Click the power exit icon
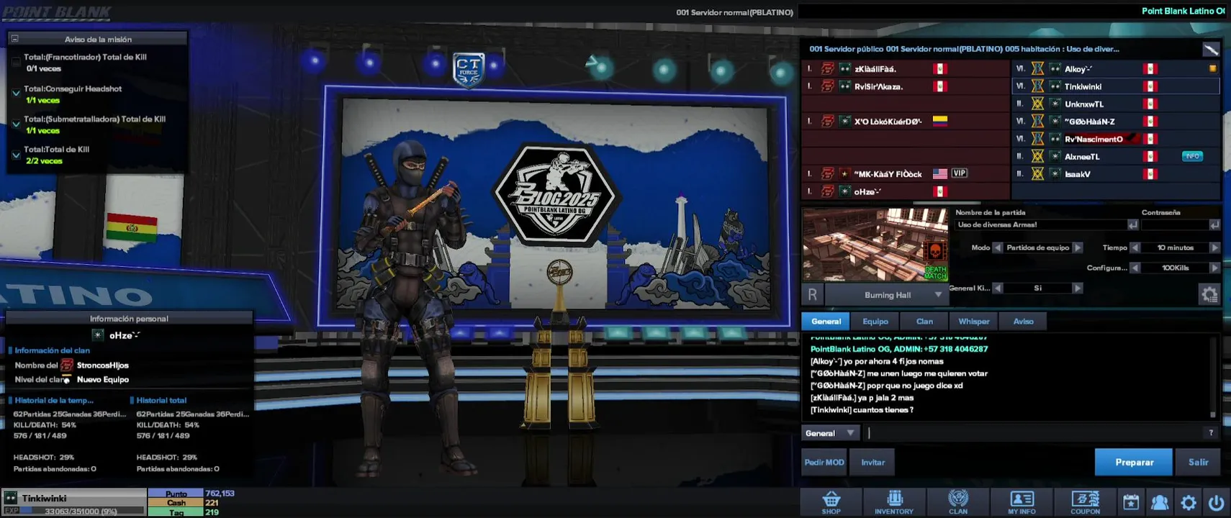Image resolution: width=1231 pixels, height=518 pixels. [1217, 502]
